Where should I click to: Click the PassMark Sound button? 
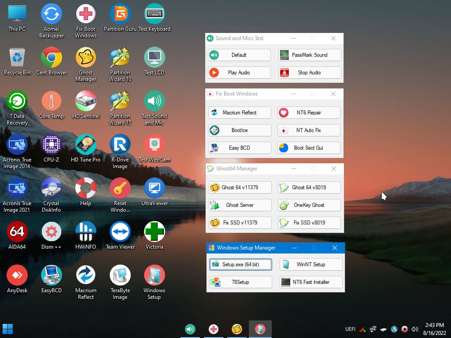[310, 55]
